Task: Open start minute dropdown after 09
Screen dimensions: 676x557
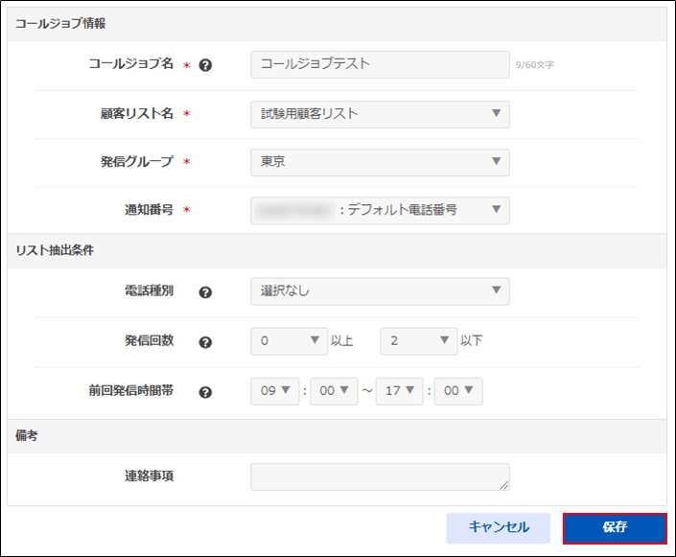Action: [334, 391]
